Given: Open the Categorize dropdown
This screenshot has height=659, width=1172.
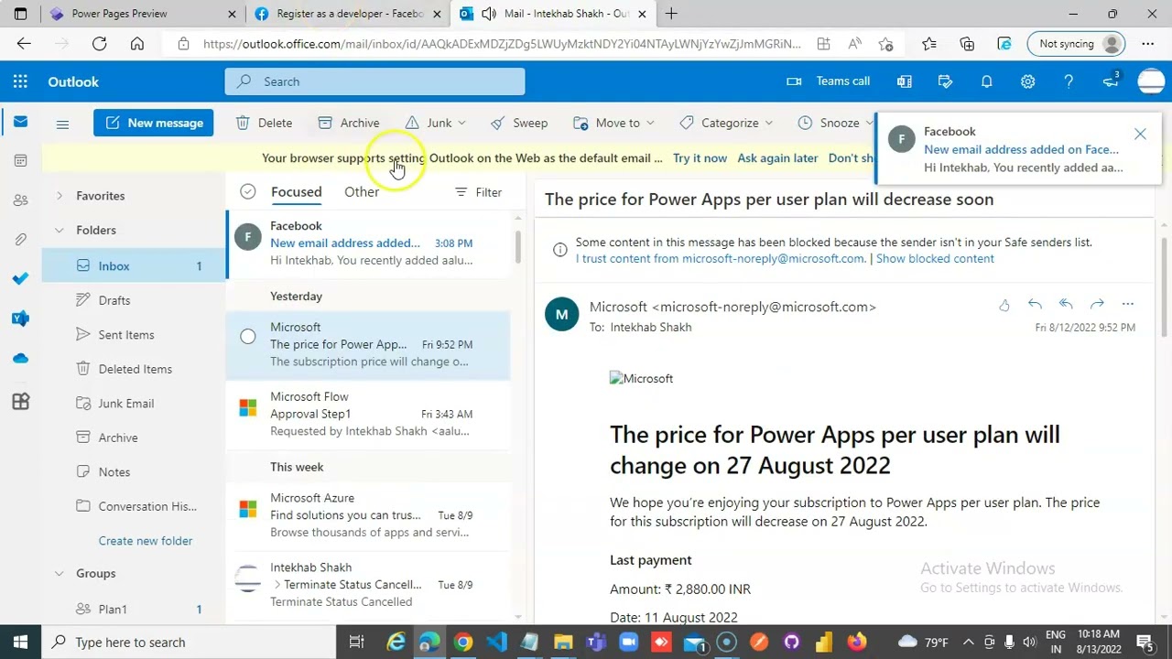Looking at the screenshot, I should (x=727, y=123).
